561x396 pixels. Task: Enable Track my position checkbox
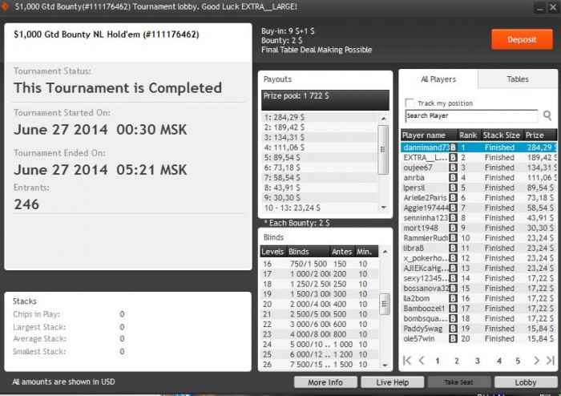[410, 103]
